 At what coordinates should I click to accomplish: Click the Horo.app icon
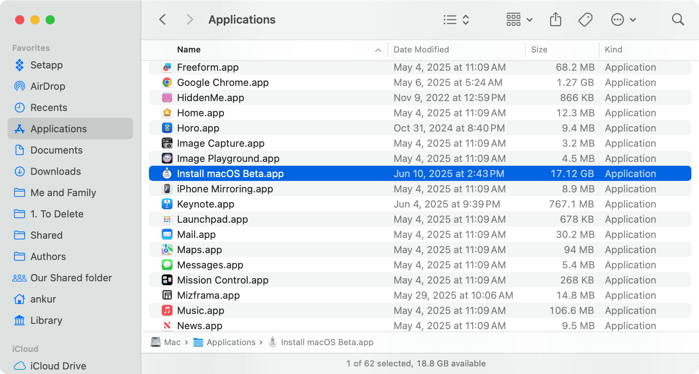point(167,128)
